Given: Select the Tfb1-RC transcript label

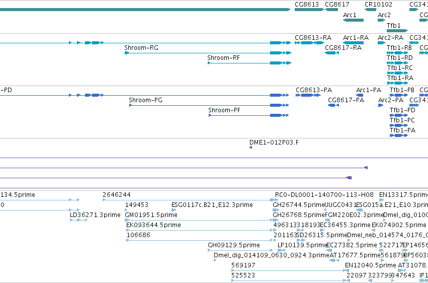Looking at the screenshot, I should click(400, 68).
